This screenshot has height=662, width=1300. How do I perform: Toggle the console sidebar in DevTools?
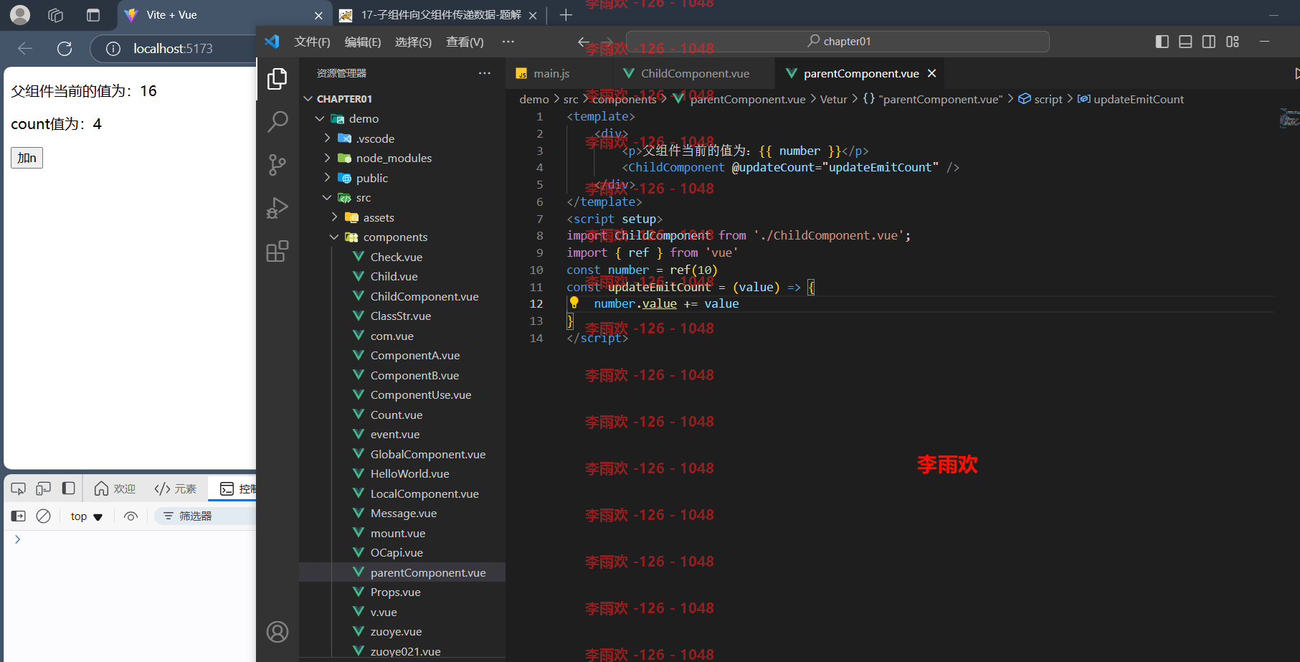point(19,516)
